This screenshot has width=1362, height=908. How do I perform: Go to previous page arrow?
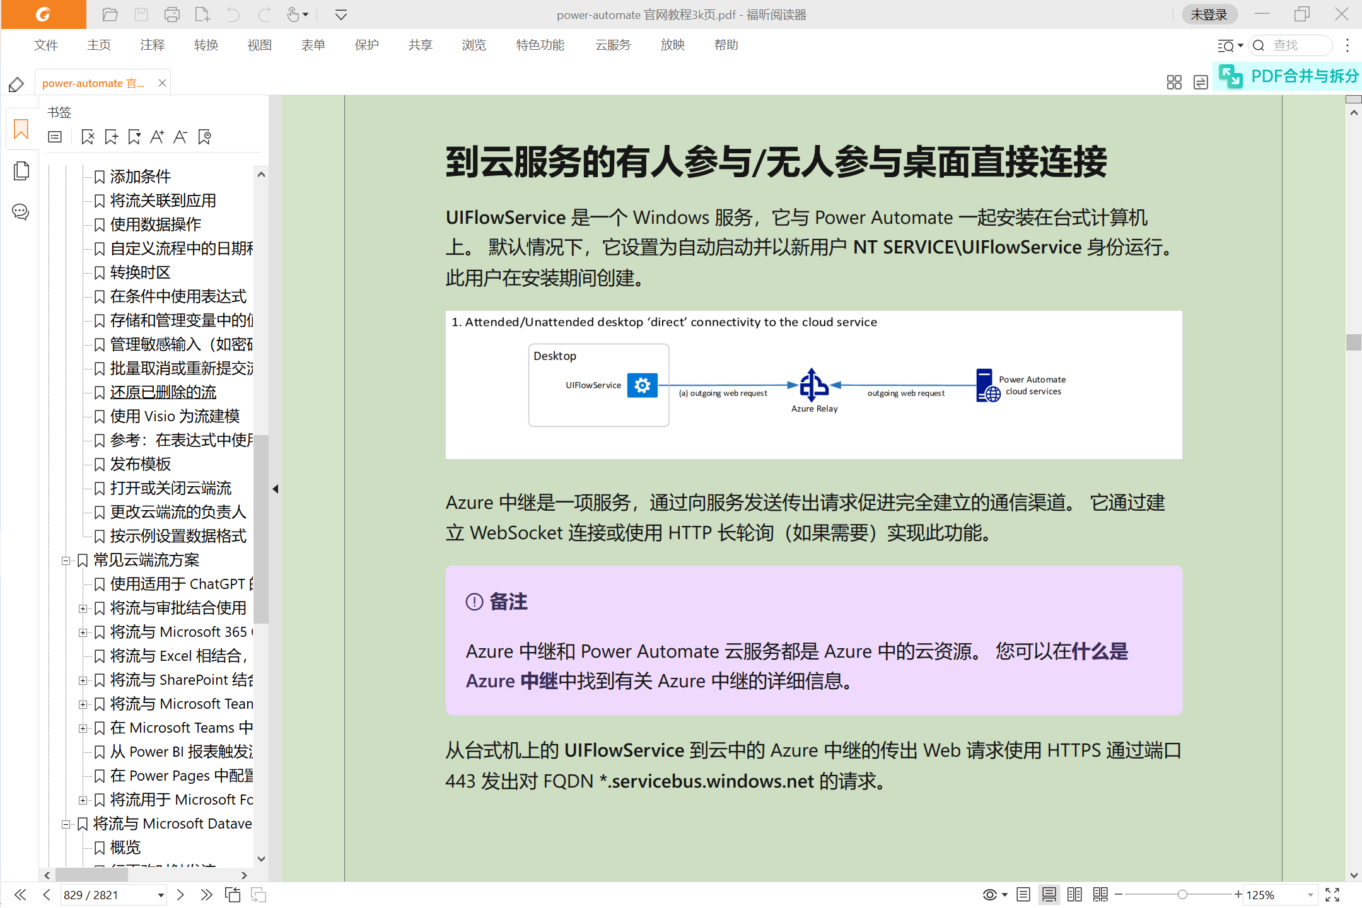click(x=47, y=895)
